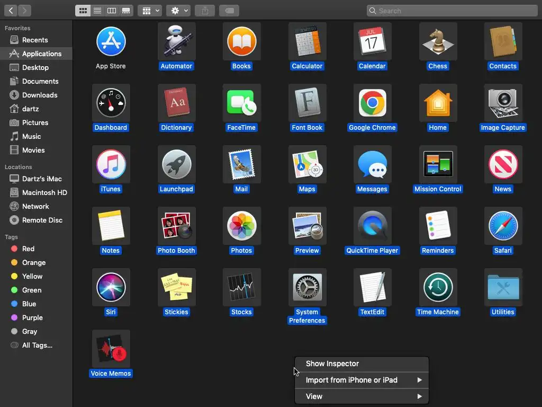542x407 pixels.
Task: Select the Voice Memos icon
Action: pos(111,349)
